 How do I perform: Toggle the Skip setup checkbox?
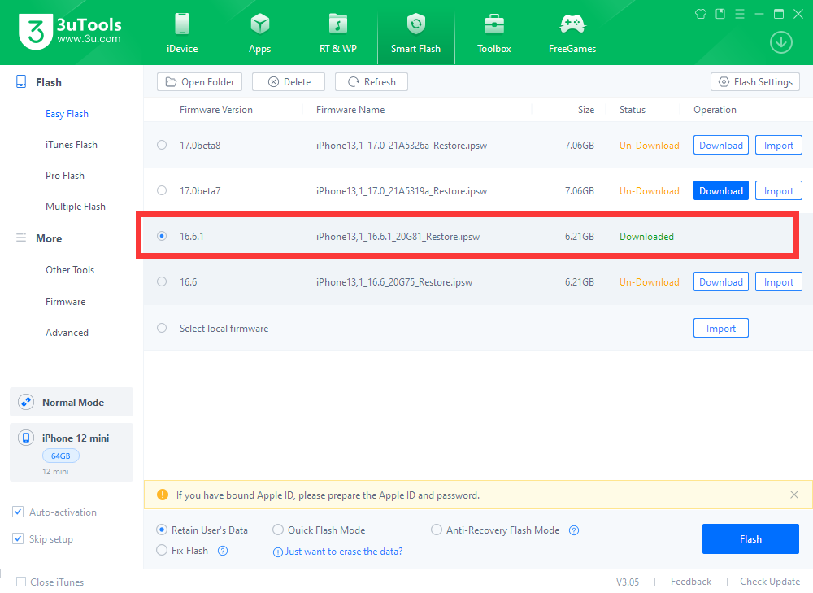pos(18,538)
